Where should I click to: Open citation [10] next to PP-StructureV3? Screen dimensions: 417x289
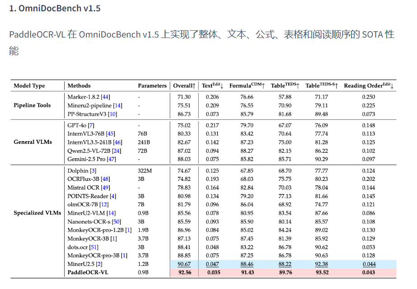pos(112,114)
